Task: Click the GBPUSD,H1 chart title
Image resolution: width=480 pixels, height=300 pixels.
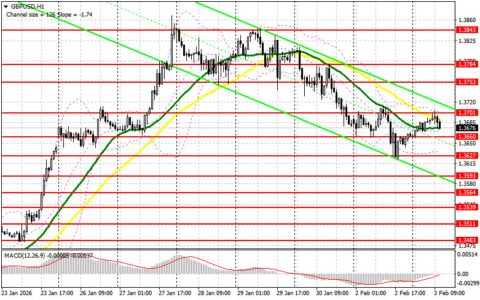Action: (25, 5)
